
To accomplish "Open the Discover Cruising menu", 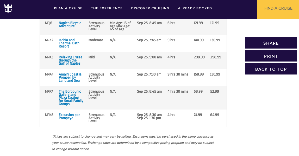I will pos(150,8).
